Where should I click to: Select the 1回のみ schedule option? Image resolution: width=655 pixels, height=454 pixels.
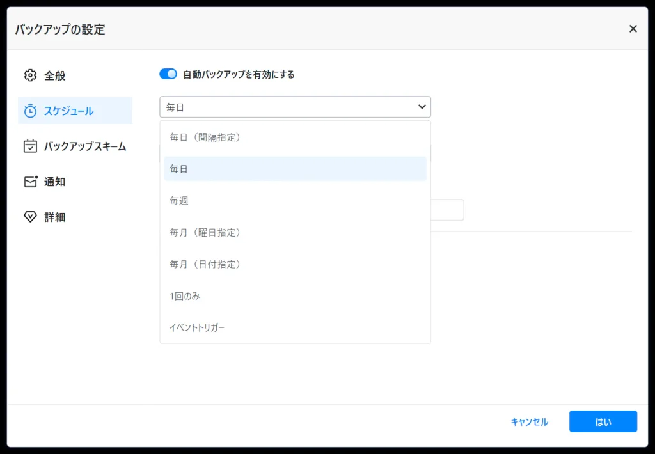(x=185, y=295)
